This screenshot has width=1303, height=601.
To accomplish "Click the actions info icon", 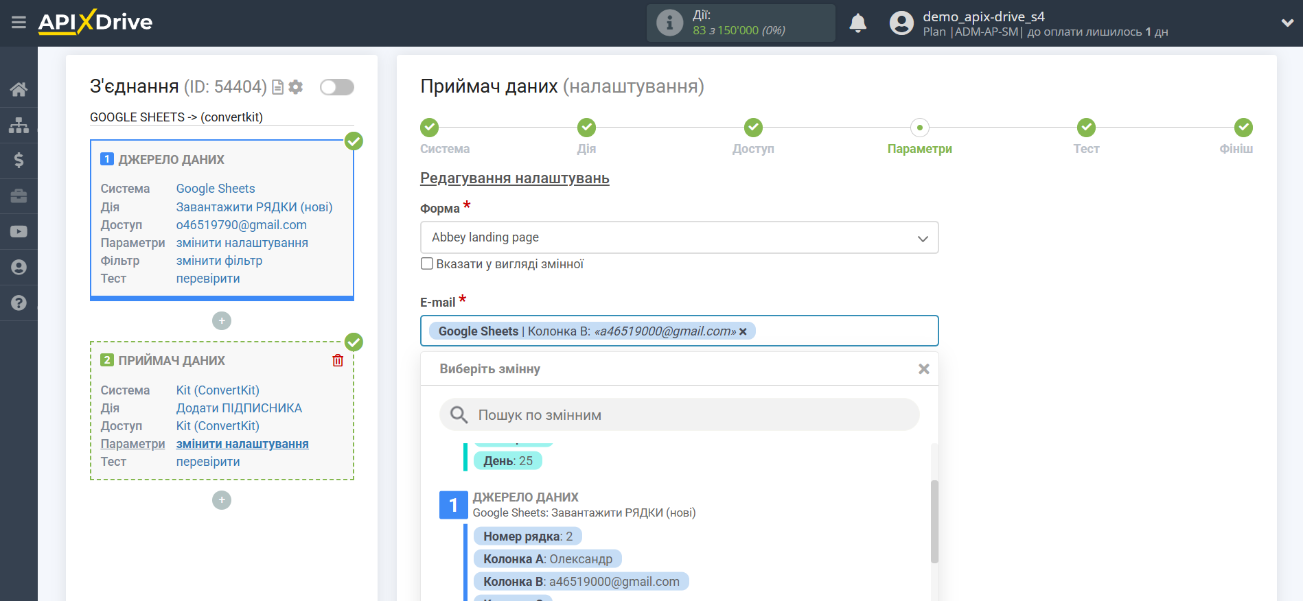I will [x=669, y=23].
